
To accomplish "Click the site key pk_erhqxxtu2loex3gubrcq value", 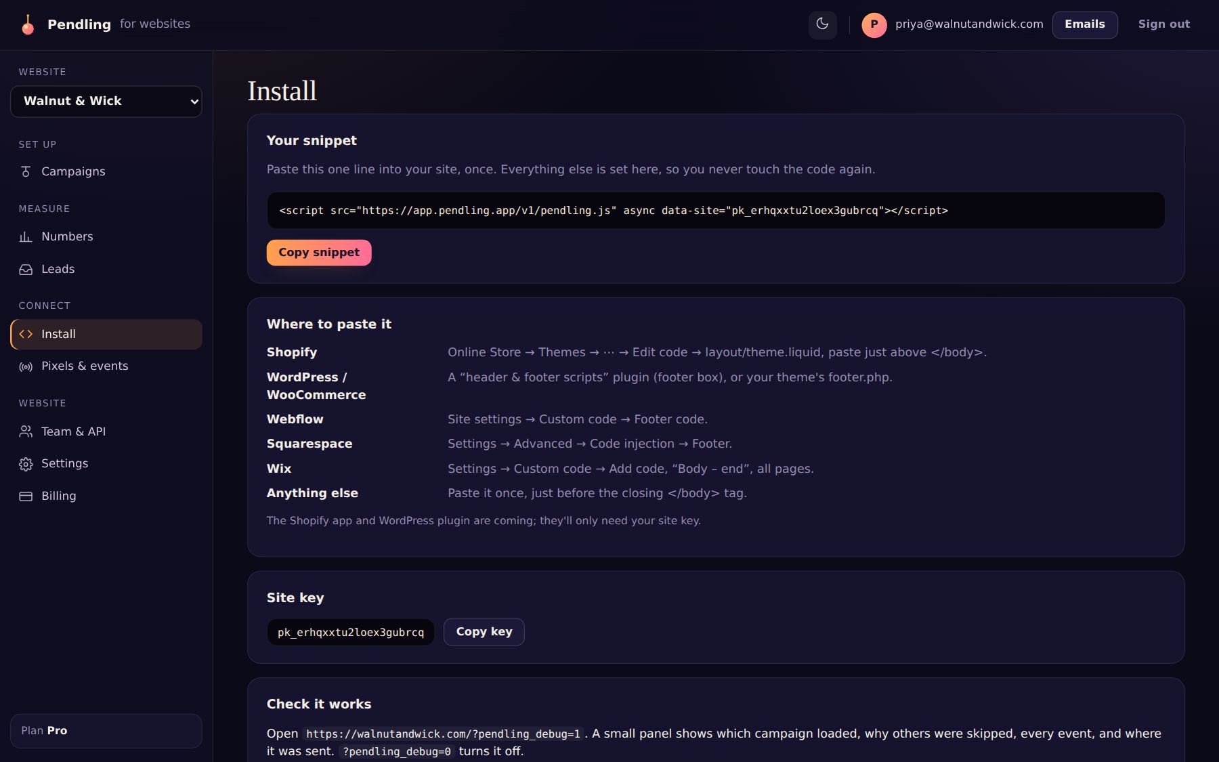I will coord(351,632).
